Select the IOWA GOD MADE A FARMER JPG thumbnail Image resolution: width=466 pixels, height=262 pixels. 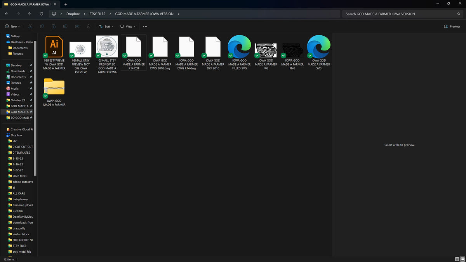point(266,53)
